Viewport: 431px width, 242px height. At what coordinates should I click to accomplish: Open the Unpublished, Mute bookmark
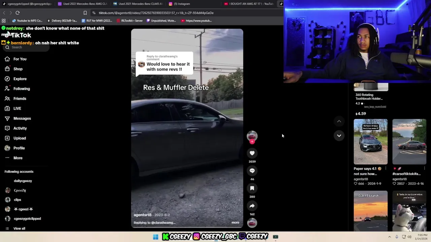(161, 21)
